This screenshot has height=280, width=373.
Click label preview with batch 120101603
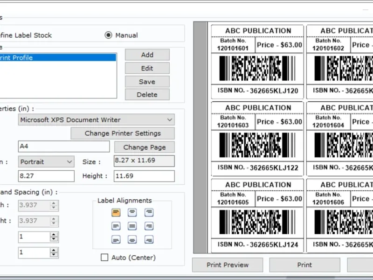[x=257, y=139]
